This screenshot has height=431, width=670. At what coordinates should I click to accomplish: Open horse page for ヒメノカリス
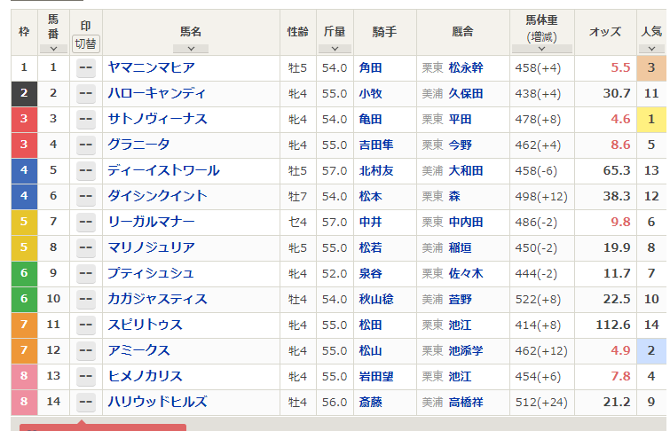[145, 376]
